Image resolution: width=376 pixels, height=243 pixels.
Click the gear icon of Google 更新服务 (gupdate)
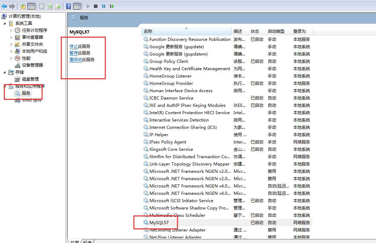coord(146,46)
